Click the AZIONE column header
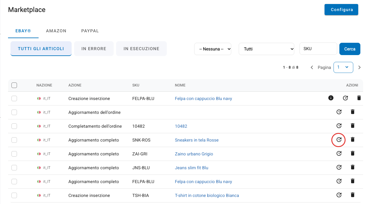The image size is (365, 204). 75,85
